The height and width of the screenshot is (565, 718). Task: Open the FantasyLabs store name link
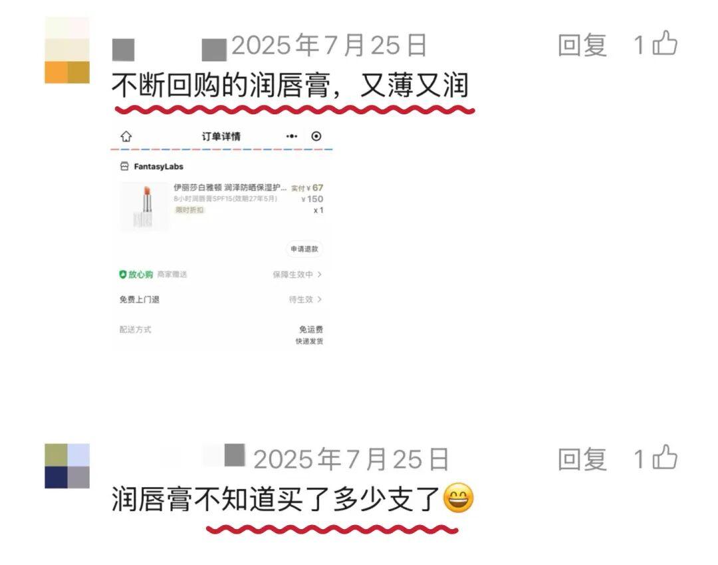pyautogui.click(x=158, y=166)
